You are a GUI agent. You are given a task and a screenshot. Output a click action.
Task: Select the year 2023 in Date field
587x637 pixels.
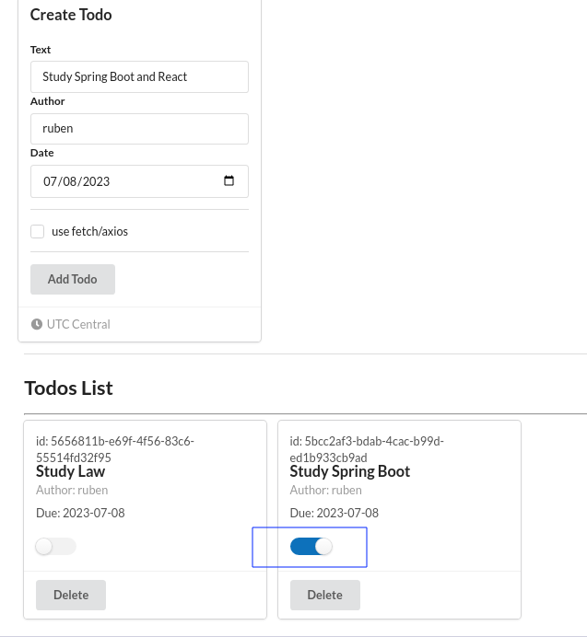click(x=96, y=181)
